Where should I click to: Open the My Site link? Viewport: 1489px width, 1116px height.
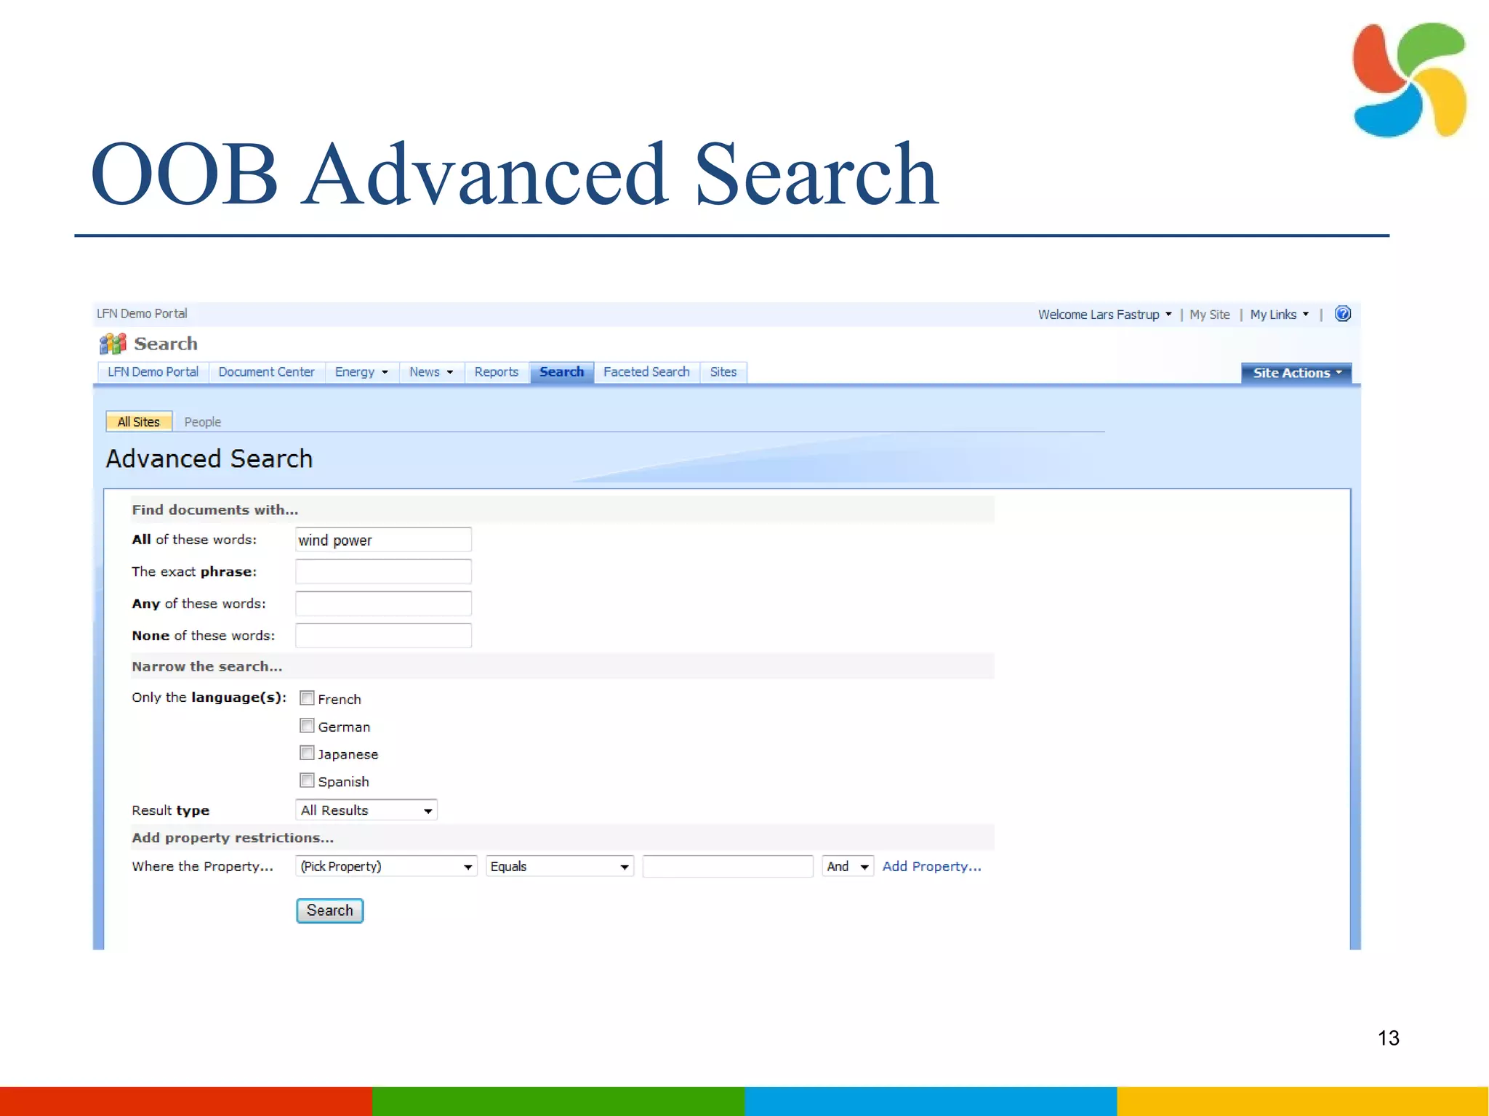1210,315
